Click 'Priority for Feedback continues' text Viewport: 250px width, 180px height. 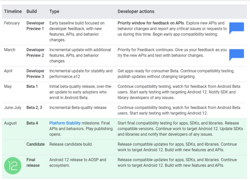[146, 50]
